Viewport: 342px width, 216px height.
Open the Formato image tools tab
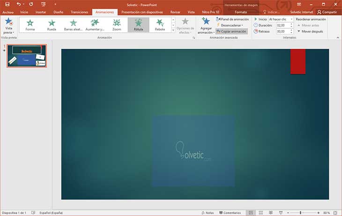(241, 12)
